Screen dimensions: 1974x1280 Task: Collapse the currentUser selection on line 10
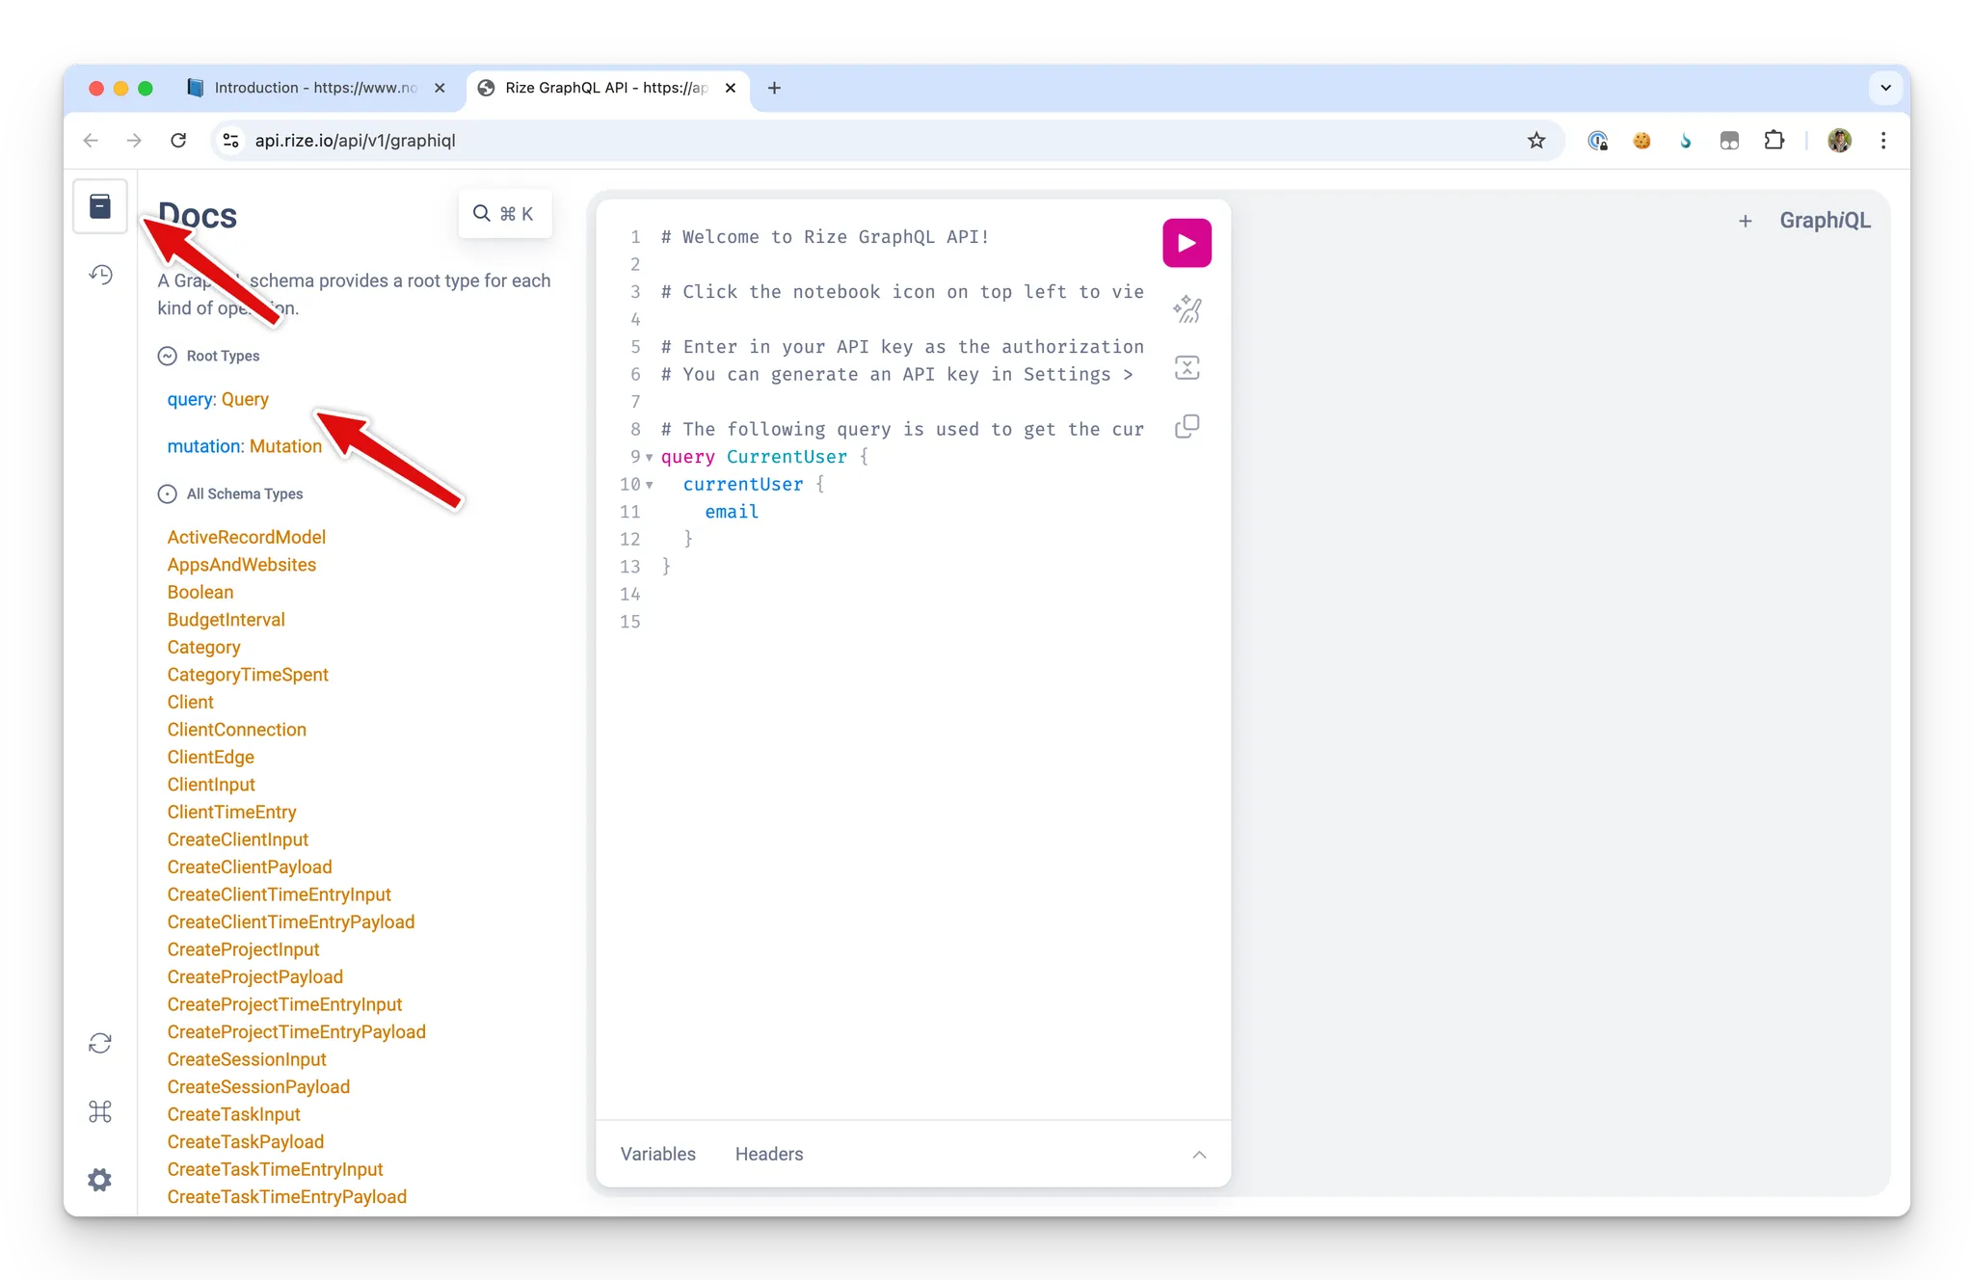click(x=649, y=485)
